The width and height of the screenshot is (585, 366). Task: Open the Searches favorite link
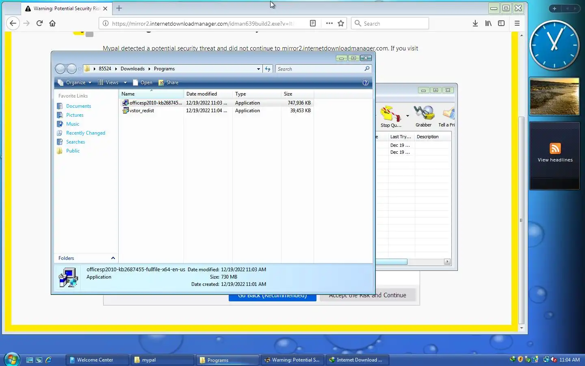[76, 142]
